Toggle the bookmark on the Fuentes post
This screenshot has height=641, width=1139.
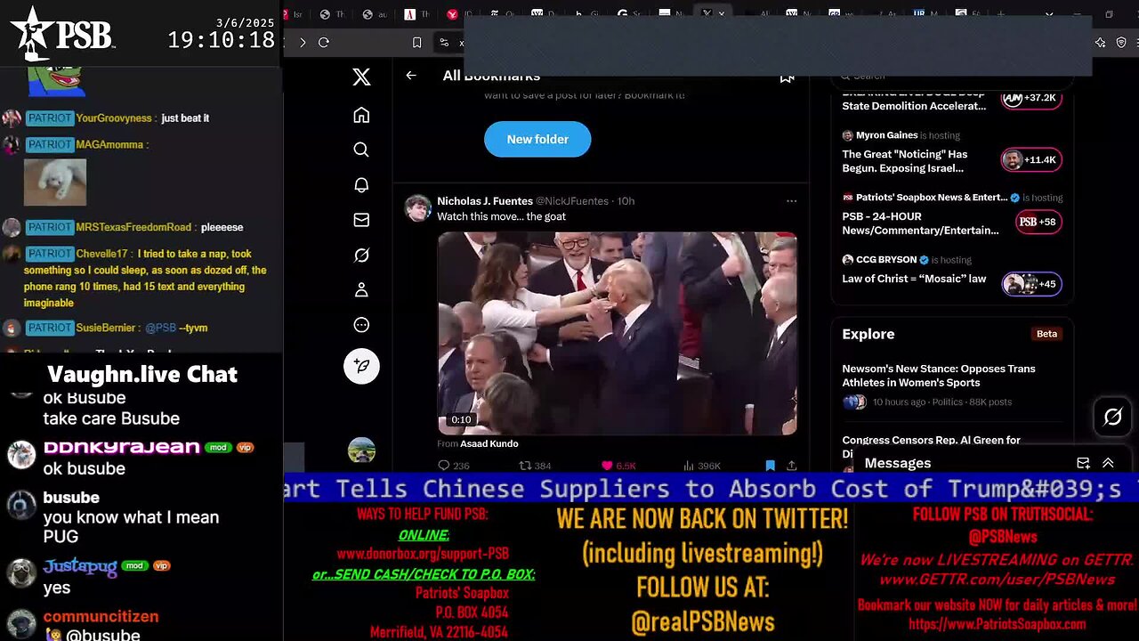point(771,466)
